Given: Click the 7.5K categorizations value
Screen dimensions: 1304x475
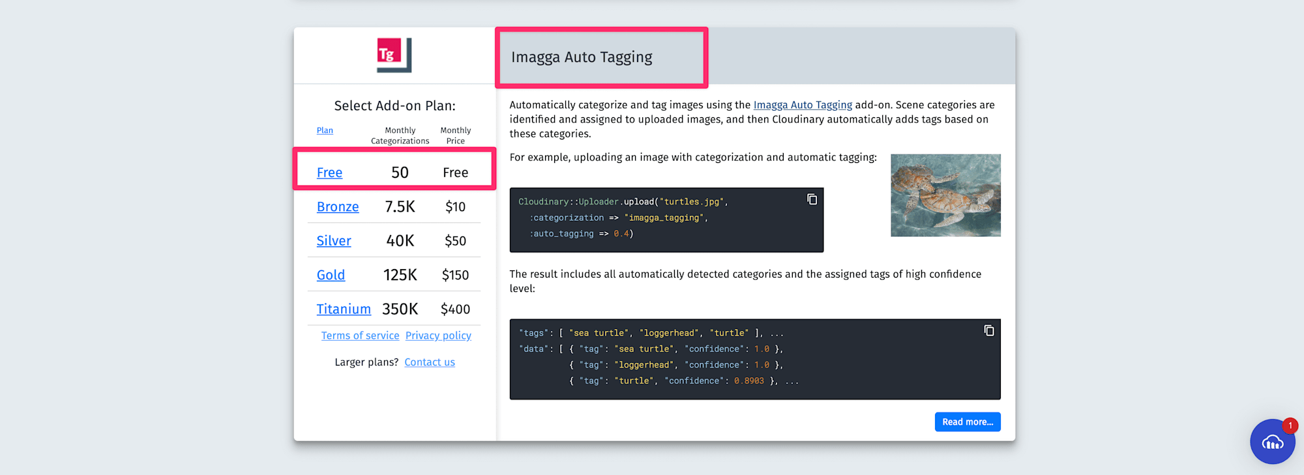Looking at the screenshot, I should coord(400,207).
